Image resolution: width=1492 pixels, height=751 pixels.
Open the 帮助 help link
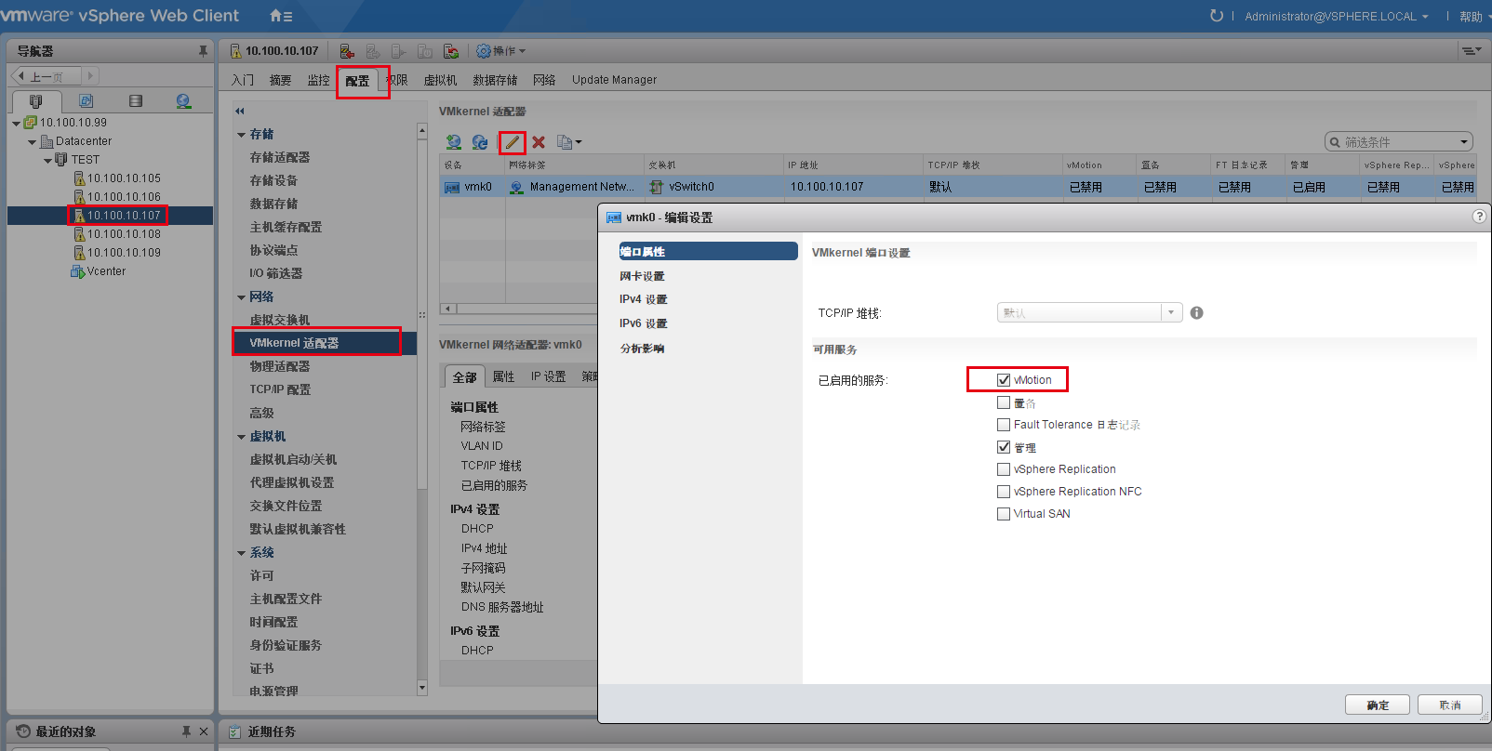pos(1471,17)
